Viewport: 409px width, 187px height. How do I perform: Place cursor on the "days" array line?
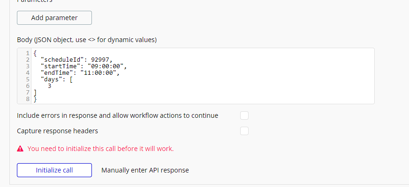coord(57,79)
